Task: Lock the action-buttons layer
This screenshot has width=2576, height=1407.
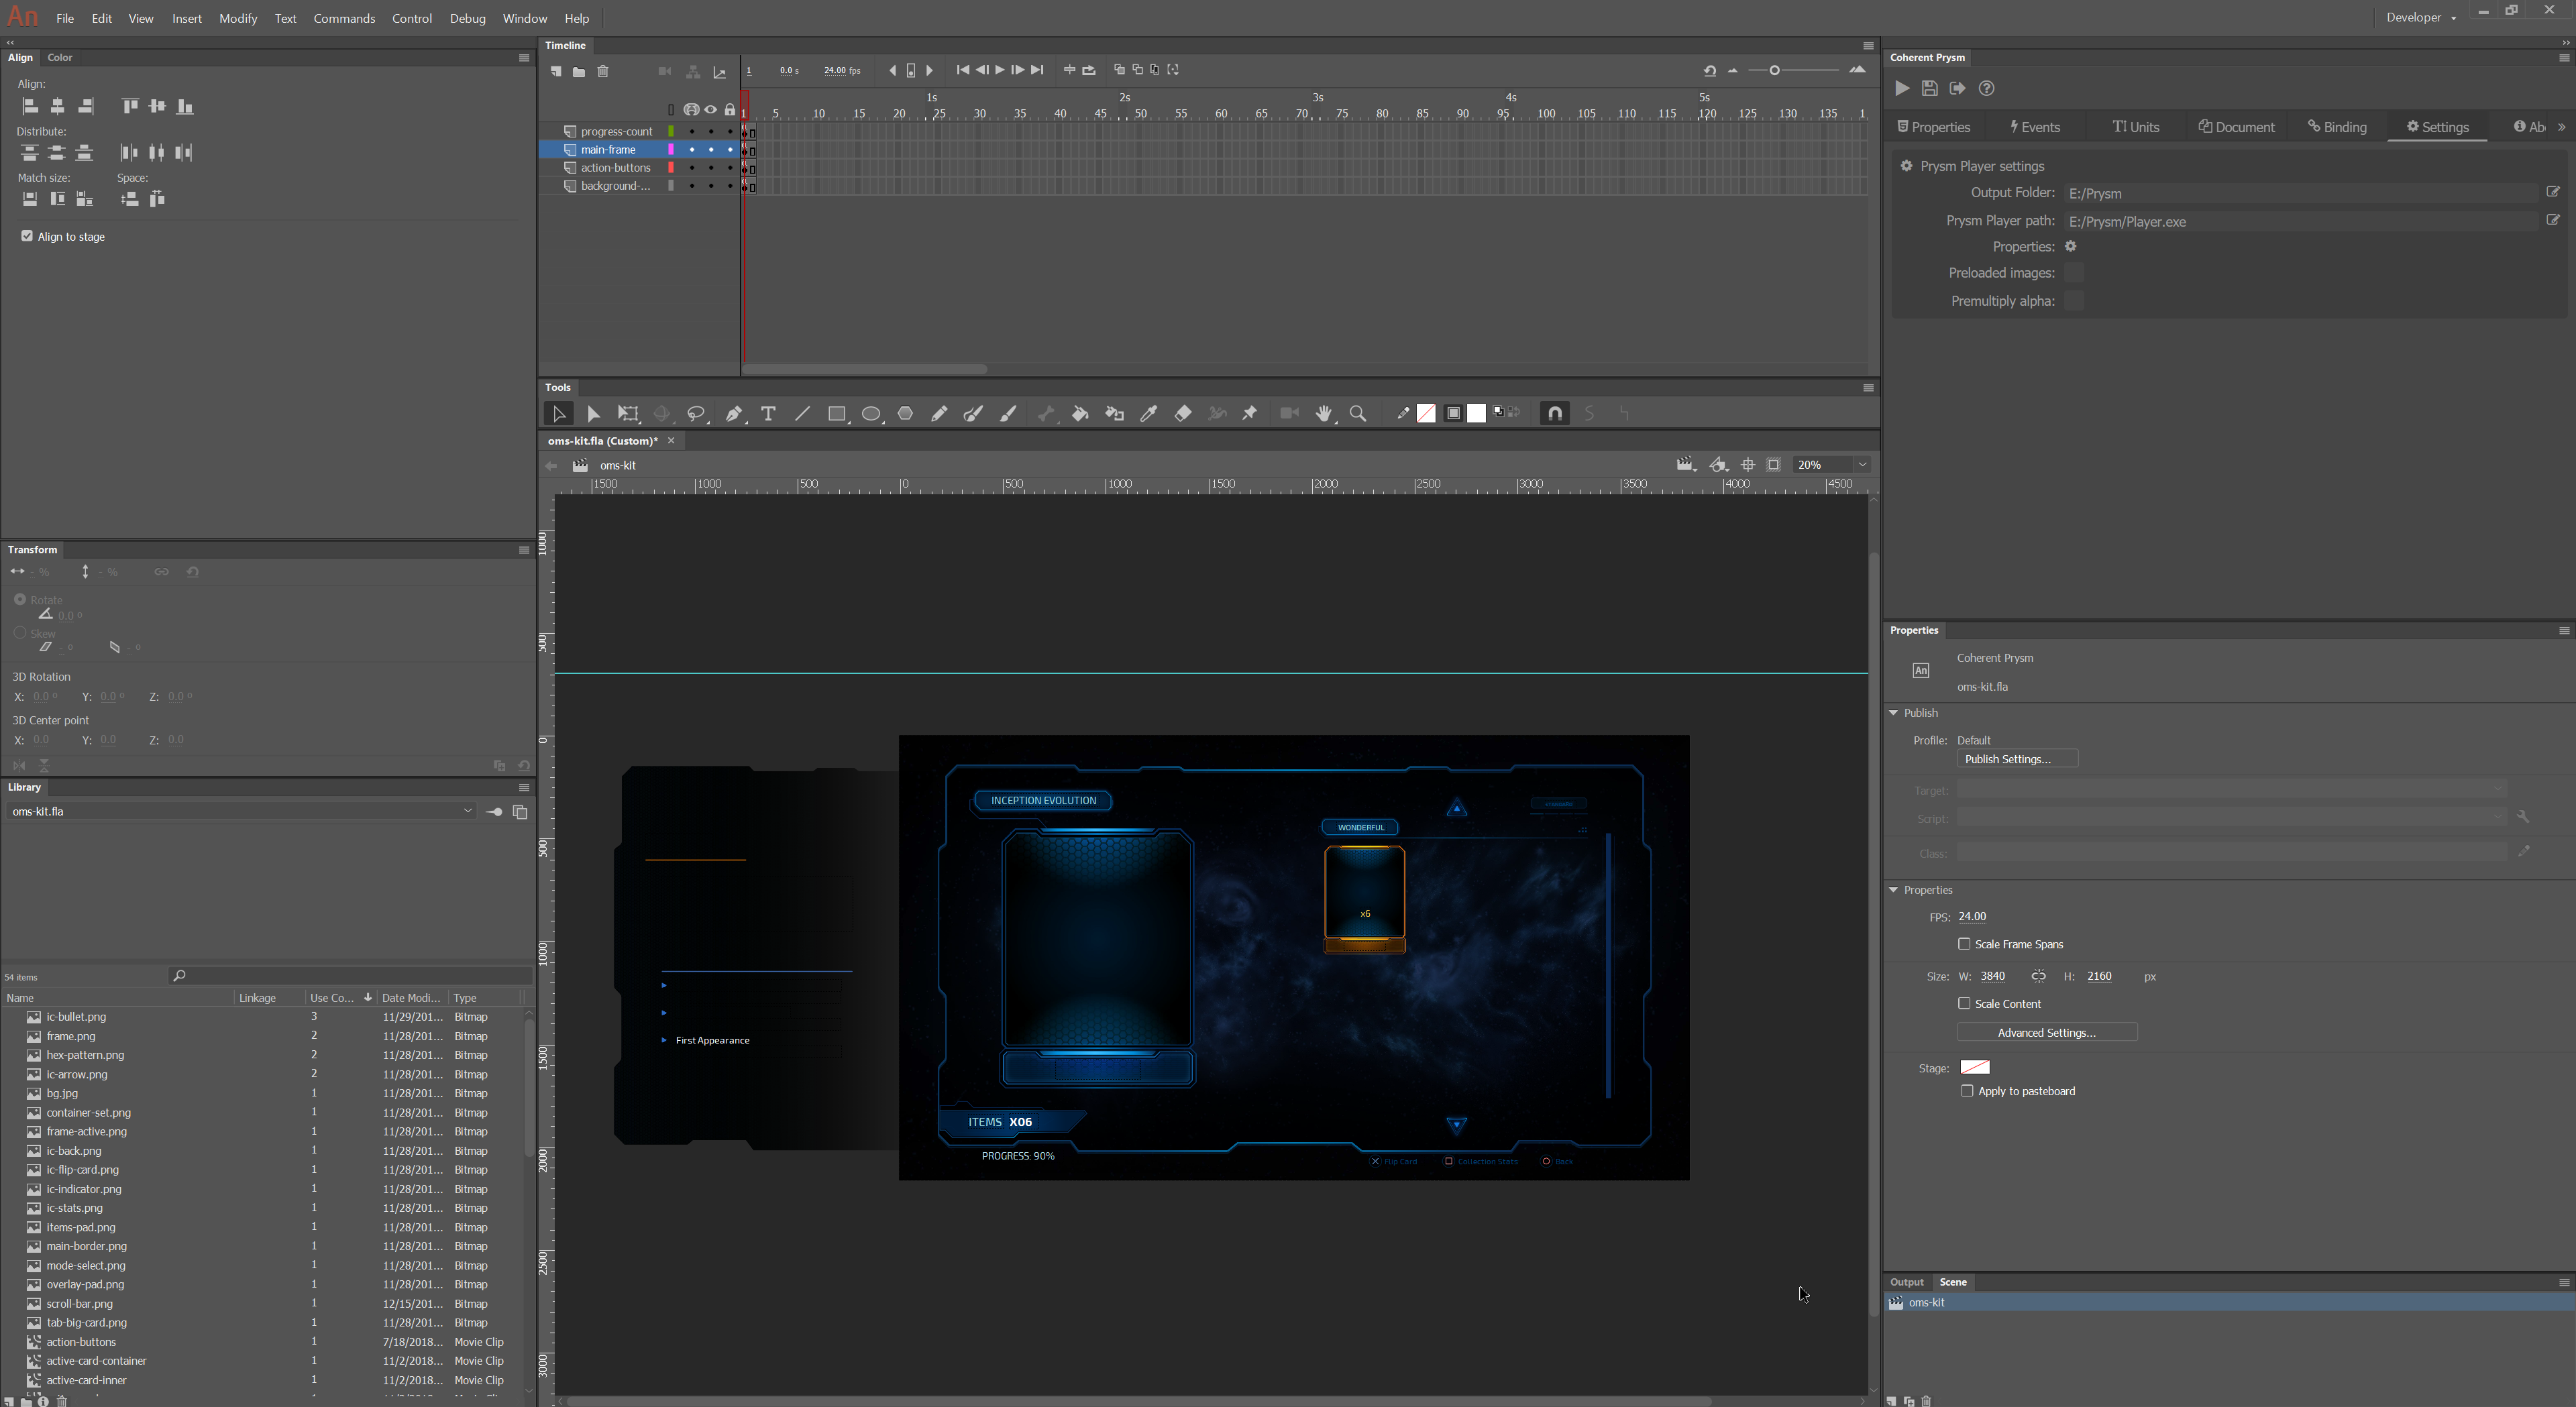Action: pos(730,168)
